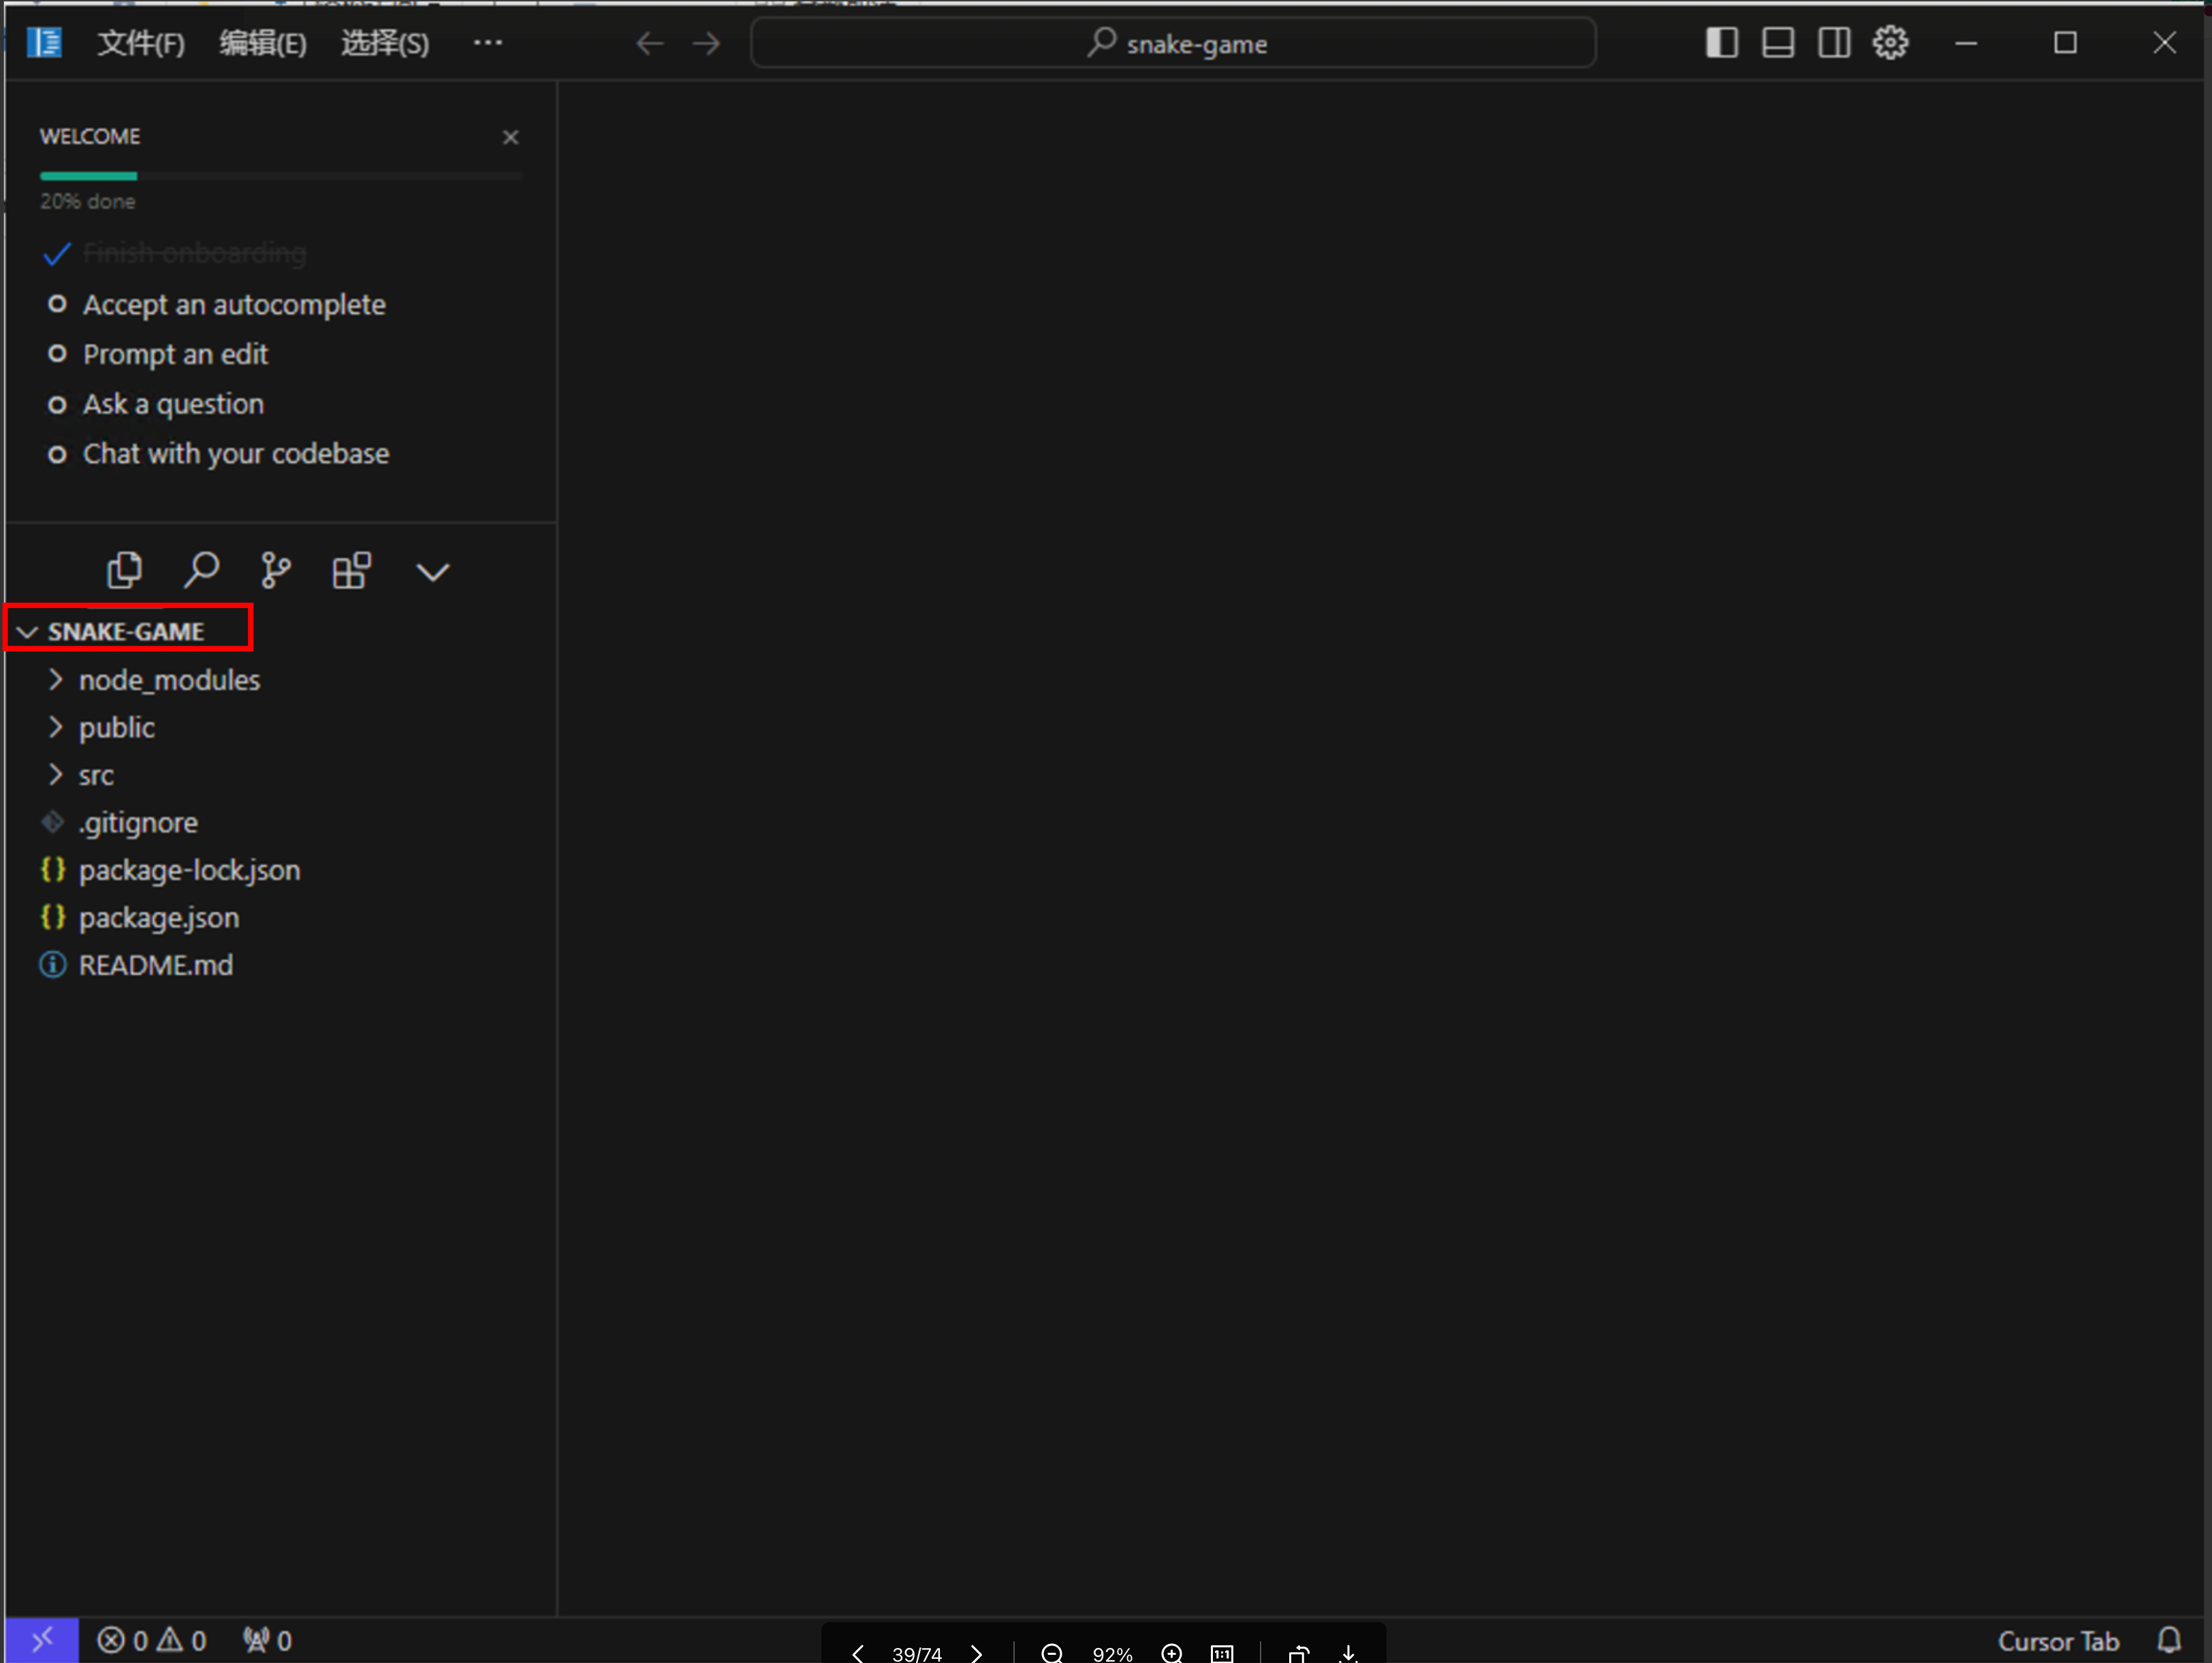
Task: Toggle the bottom panel layout icon
Action: tap(1777, 43)
